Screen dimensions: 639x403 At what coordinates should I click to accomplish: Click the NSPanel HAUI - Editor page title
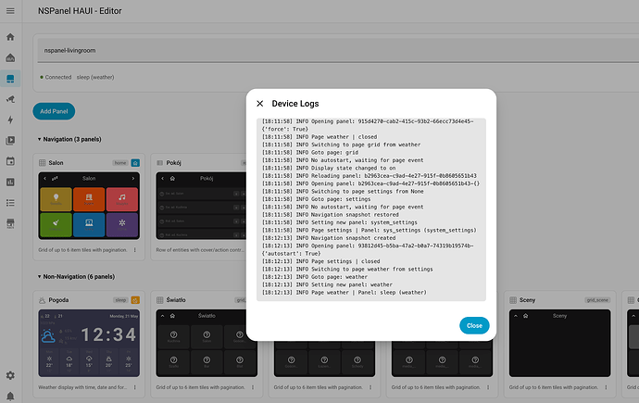click(80, 11)
